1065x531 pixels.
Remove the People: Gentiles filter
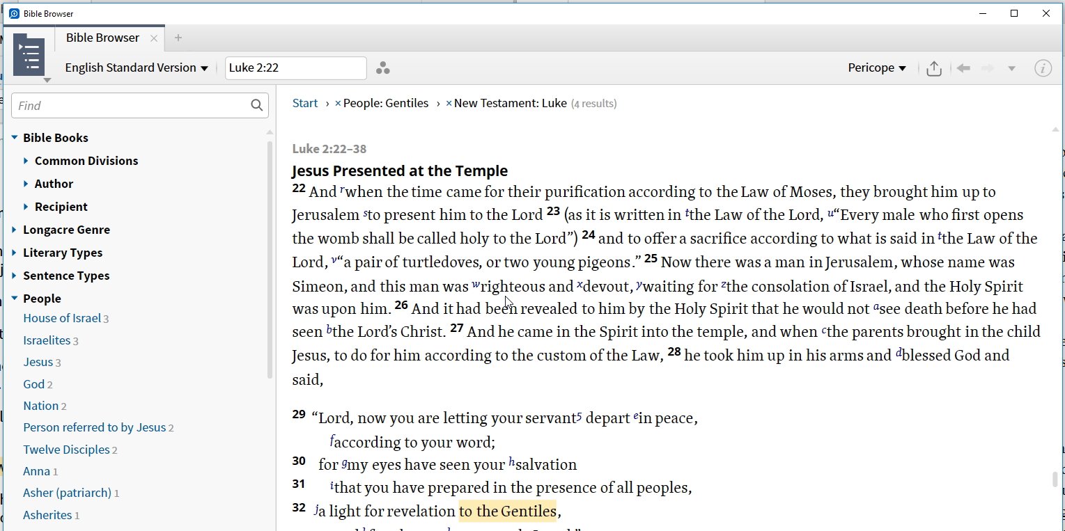point(338,104)
